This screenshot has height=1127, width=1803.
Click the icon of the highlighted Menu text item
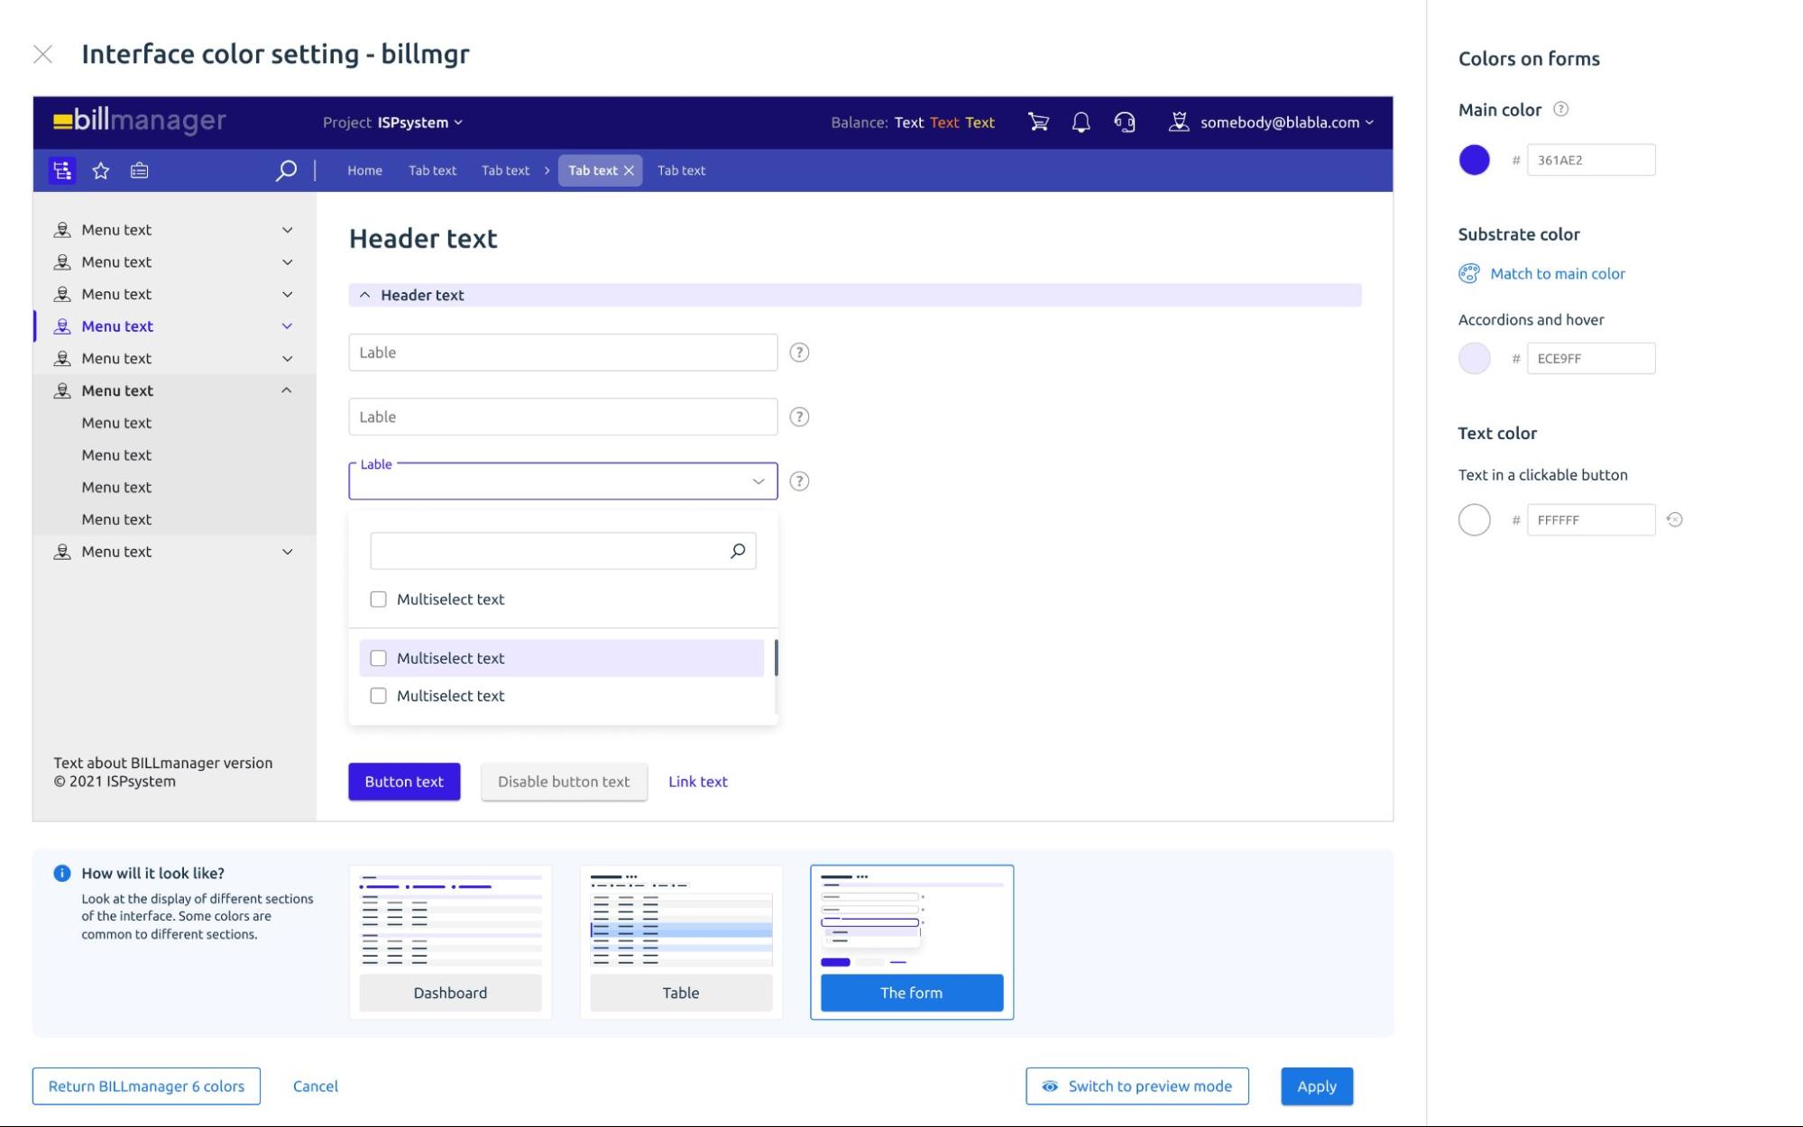click(x=62, y=326)
